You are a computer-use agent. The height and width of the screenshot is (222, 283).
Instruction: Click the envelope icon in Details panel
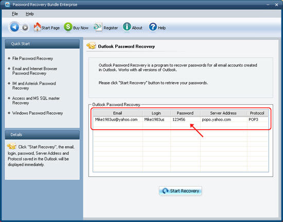pyautogui.click(x=12, y=146)
